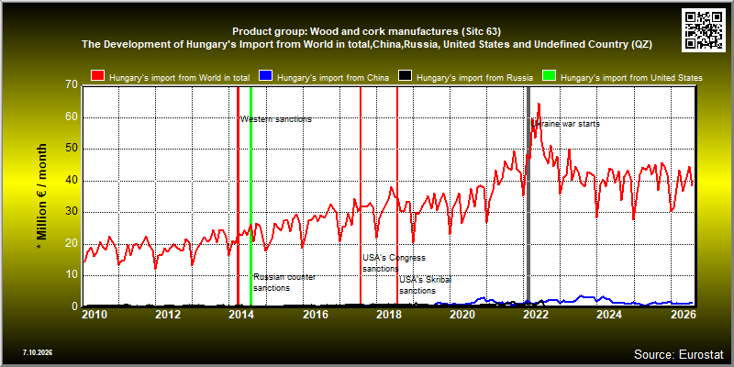Select legend label "Hungary's import from Russia"
This screenshot has width=734, height=367.
coord(473,78)
